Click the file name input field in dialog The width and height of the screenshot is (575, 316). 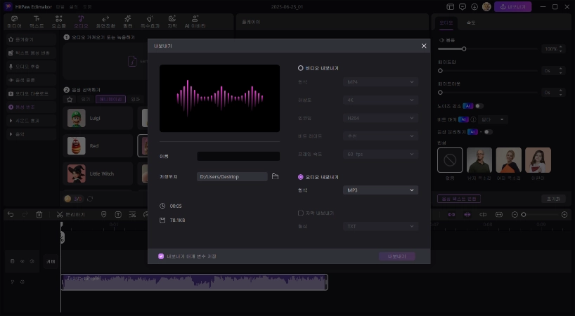coord(238,157)
